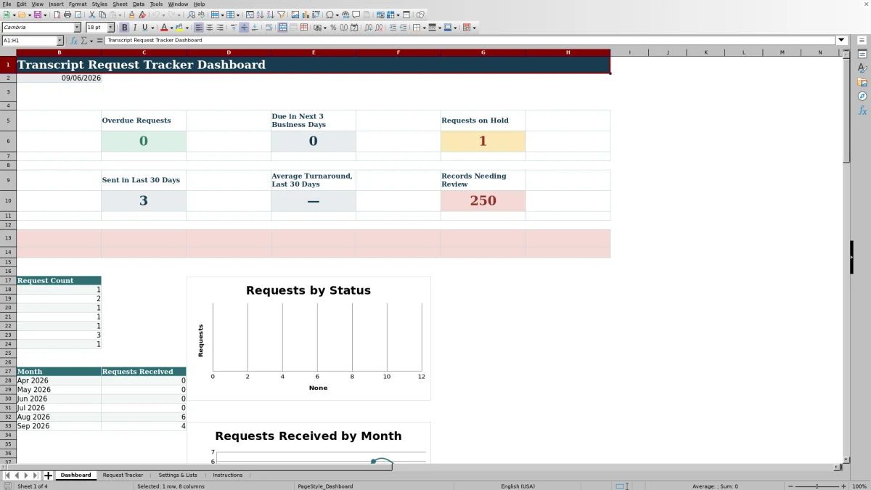
Task: Click the Undo arrow icon
Action: [155, 15]
